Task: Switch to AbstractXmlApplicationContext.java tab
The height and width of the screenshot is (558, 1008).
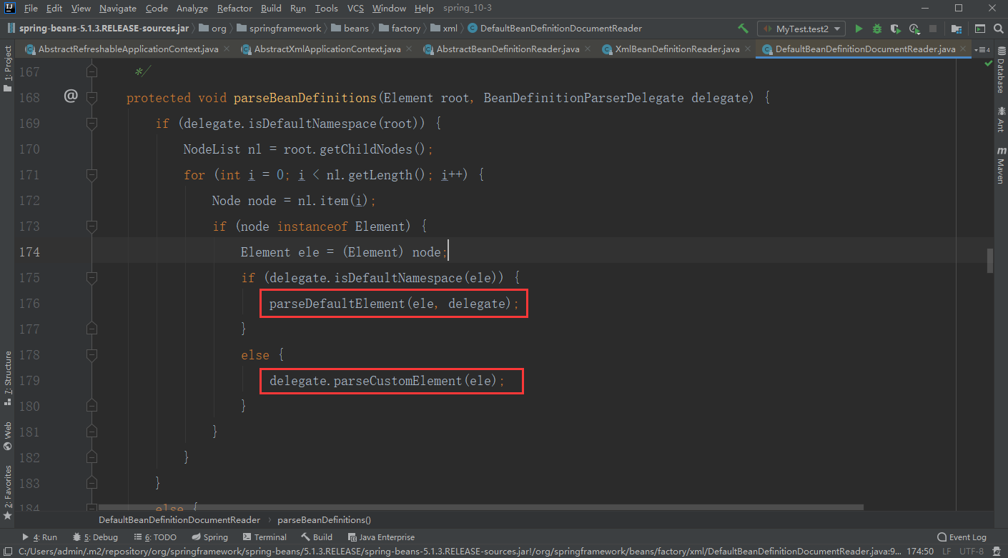Action: (327, 49)
